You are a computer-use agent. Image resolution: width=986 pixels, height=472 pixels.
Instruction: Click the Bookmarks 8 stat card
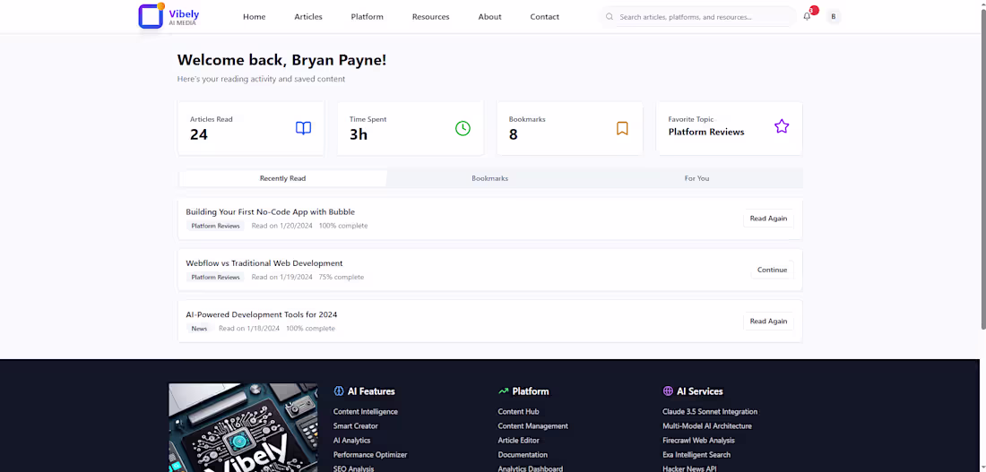570,128
